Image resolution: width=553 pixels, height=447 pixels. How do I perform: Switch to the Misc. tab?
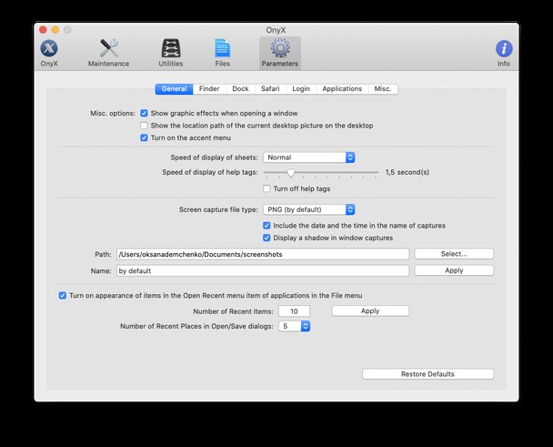point(383,89)
